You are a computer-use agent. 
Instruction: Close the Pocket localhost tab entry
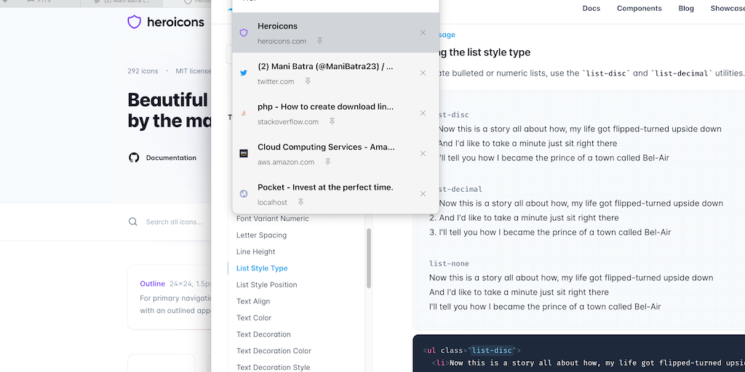coord(423,194)
